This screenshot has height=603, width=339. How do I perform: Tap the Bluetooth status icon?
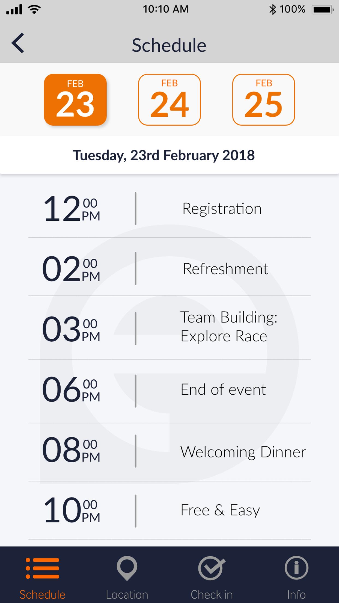(x=272, y=10)
